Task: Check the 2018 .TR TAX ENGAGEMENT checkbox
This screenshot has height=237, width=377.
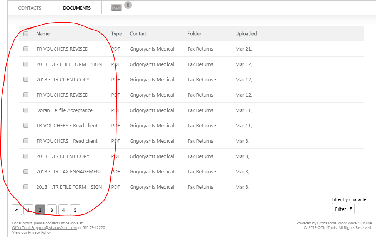Action: 25,171
